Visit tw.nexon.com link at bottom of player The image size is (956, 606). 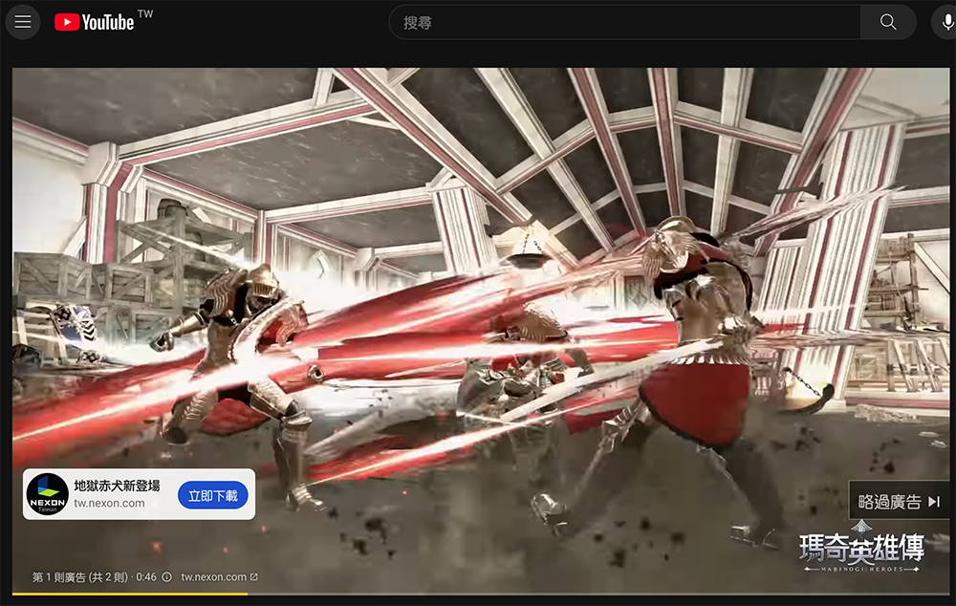(219, 576)
